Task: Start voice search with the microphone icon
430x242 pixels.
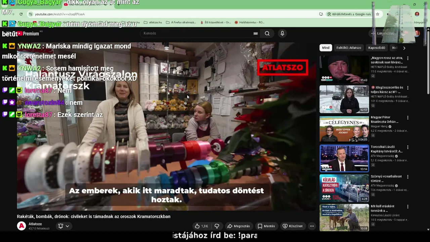Action: point(282,33)
